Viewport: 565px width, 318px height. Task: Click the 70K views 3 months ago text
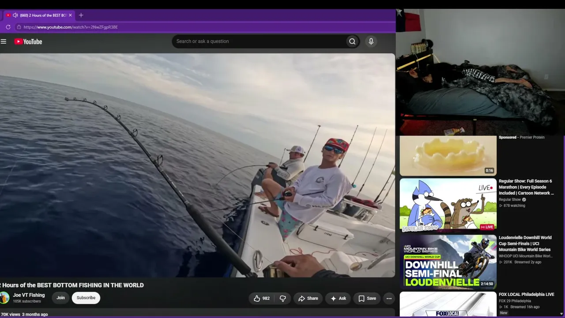coord(24,314)
